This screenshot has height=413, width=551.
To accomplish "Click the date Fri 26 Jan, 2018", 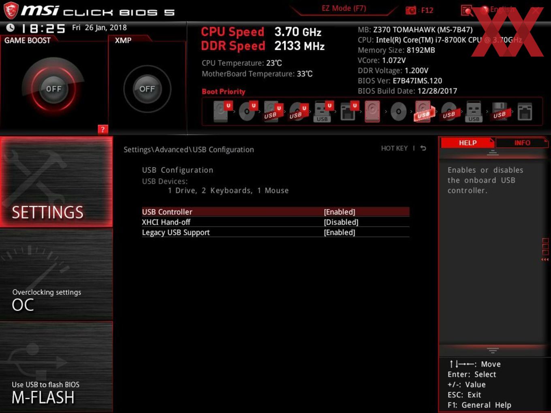I will (99, 28).
